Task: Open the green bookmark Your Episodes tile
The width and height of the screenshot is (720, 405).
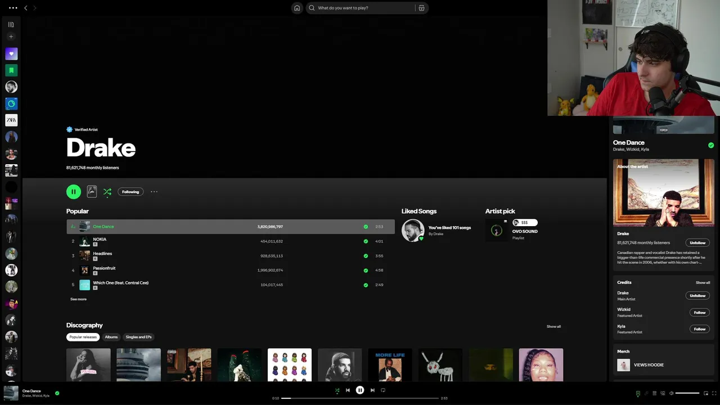Action: pyautogui.click(x=11, y=70)
